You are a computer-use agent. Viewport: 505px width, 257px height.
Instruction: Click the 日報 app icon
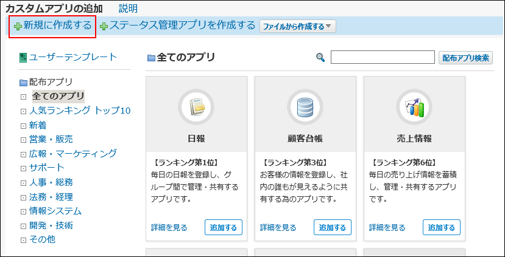coord(196,107)
